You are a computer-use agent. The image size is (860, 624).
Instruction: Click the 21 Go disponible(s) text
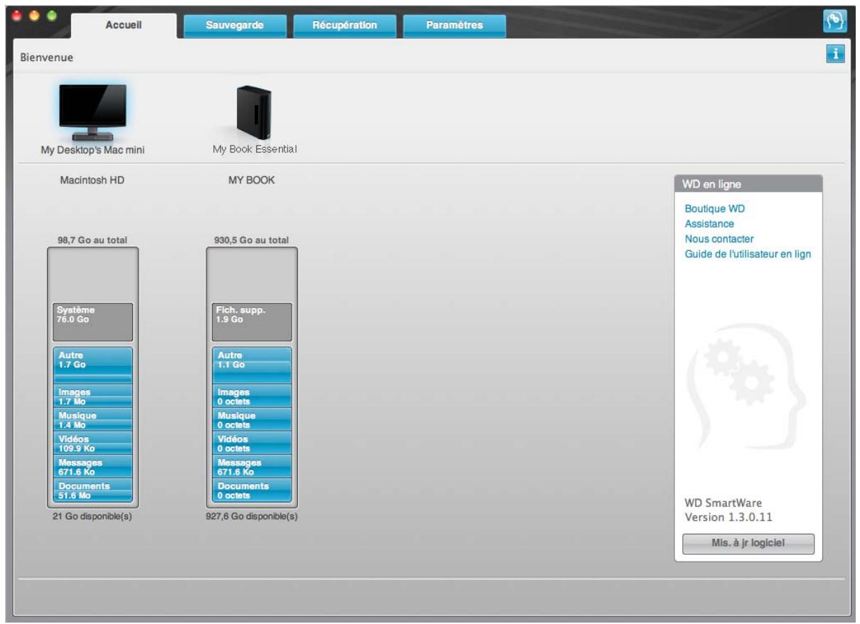92,517
